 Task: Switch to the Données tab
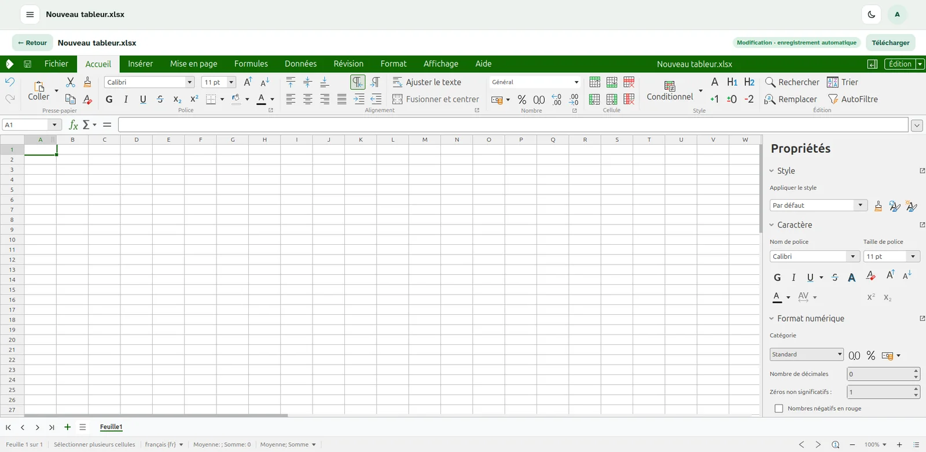(x=300, y=64)
